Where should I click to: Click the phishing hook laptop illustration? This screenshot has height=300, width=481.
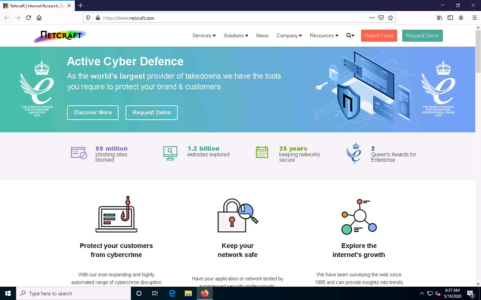(116, 214)
